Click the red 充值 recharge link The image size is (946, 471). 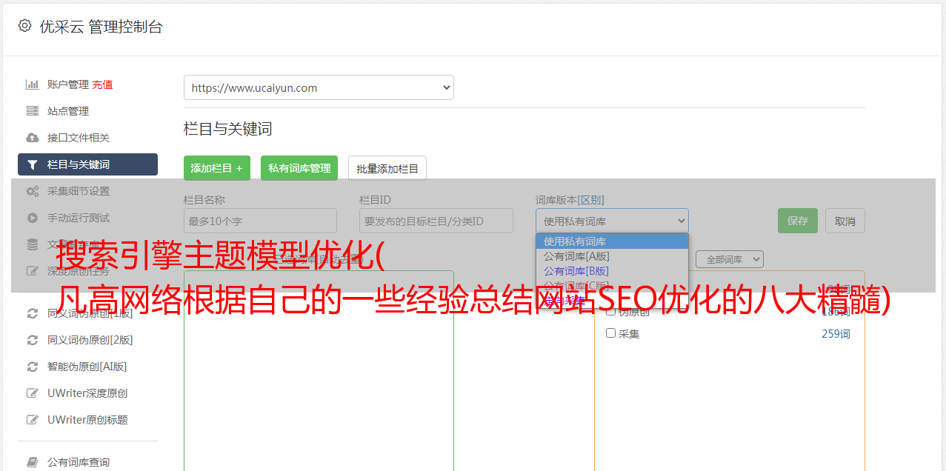coord(102,84)
